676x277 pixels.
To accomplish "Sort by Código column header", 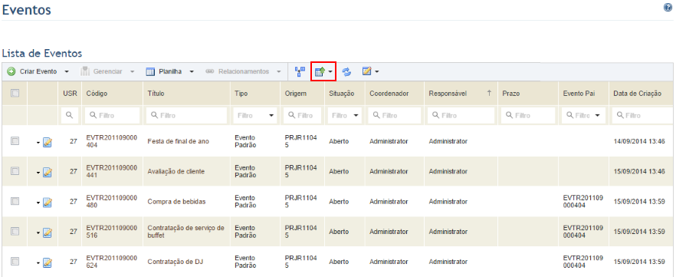I will [97, 93].
